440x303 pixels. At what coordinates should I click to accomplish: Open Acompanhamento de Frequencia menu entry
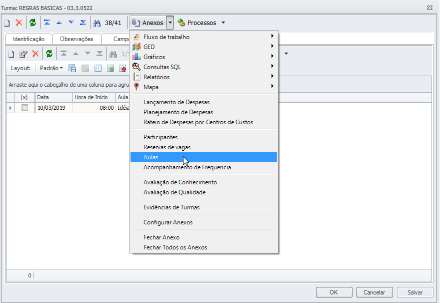click(x=203, y=167)
